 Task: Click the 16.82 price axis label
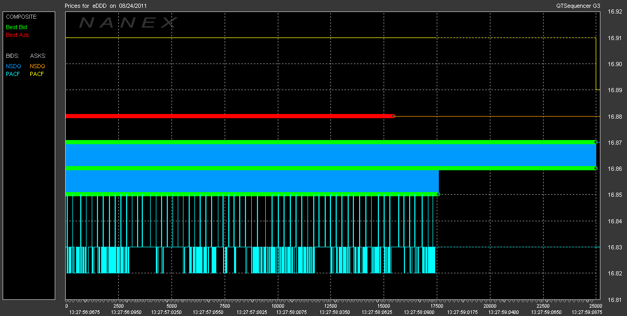pos(614,273)
